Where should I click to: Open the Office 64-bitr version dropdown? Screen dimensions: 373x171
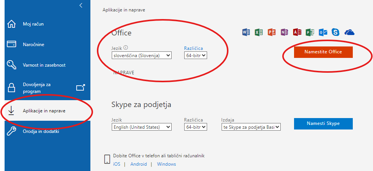pyautogui.click(x=196, y=56)
